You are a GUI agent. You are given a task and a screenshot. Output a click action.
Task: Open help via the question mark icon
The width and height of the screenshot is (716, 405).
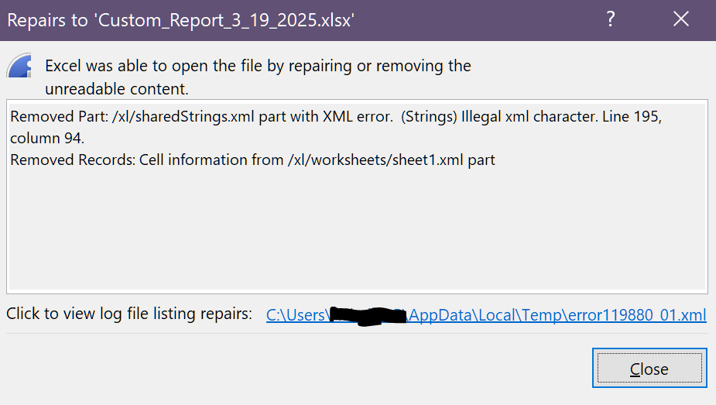(611, 19)
